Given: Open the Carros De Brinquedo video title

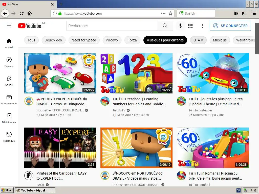Looking at the screenshot, I should (x=62, y=102).
